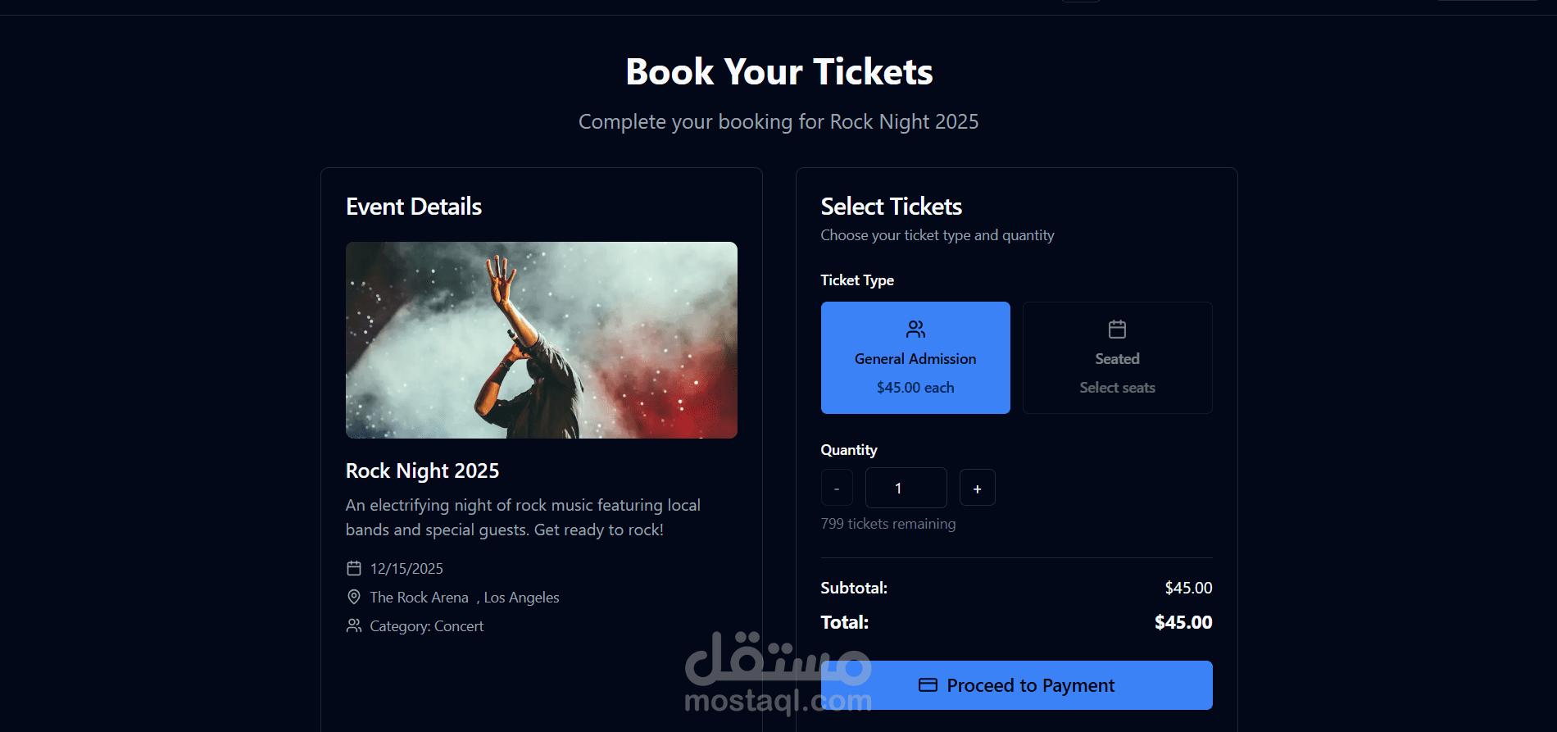Click the users icon on General Admission card

click(x=915, y=329)
